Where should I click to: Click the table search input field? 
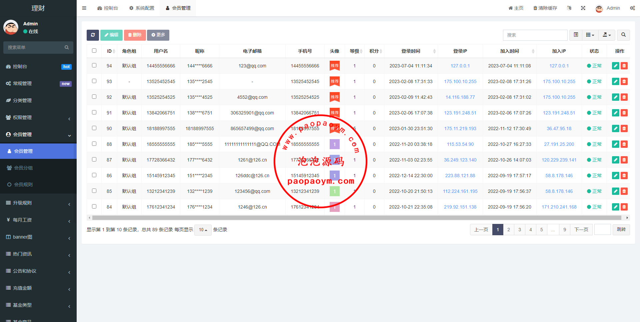pos(535,35)
